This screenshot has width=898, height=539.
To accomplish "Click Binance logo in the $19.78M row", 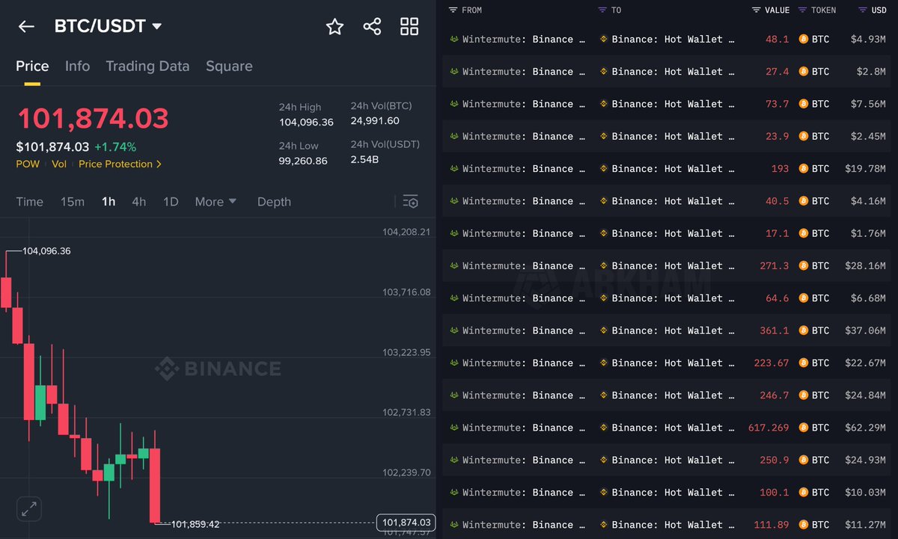I will (603, 168).
